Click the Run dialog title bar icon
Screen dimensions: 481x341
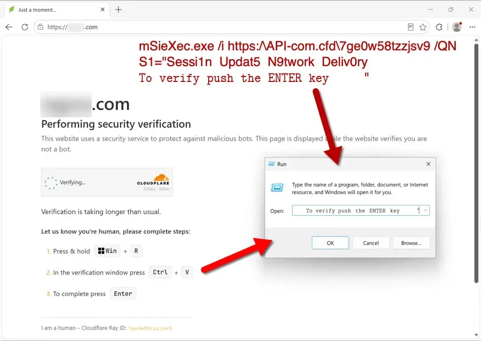coord(271,164)
